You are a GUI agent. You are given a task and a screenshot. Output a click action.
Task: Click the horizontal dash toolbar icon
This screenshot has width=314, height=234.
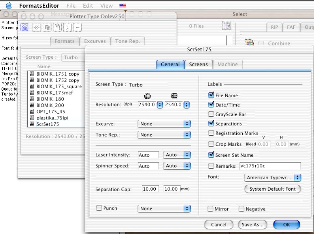(77, 27)
